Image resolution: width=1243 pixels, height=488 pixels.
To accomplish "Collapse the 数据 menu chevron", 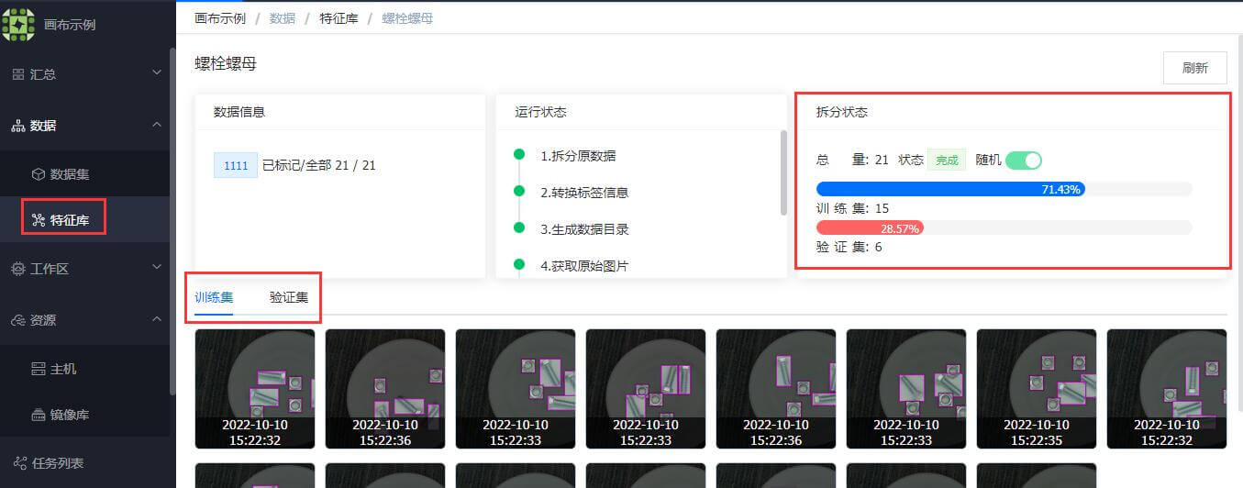I will click(157, 124).
